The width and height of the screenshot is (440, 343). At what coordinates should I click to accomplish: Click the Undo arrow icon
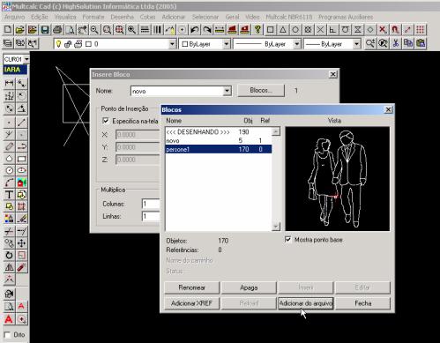[194, 30]
